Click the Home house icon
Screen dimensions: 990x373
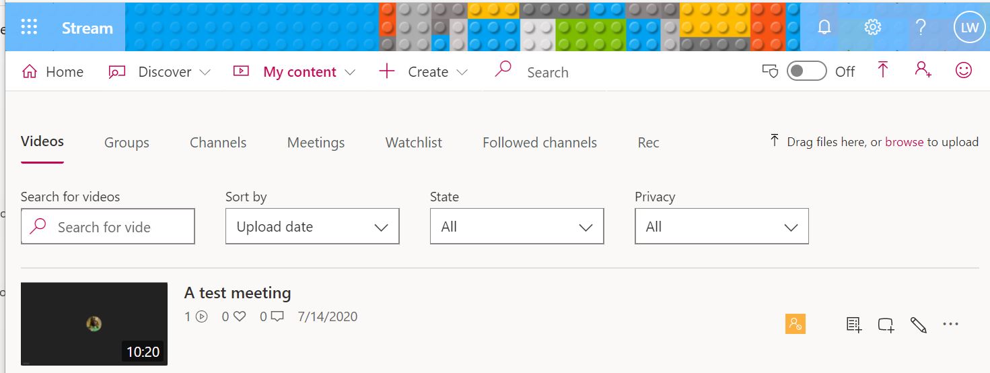tap(29, 71)
